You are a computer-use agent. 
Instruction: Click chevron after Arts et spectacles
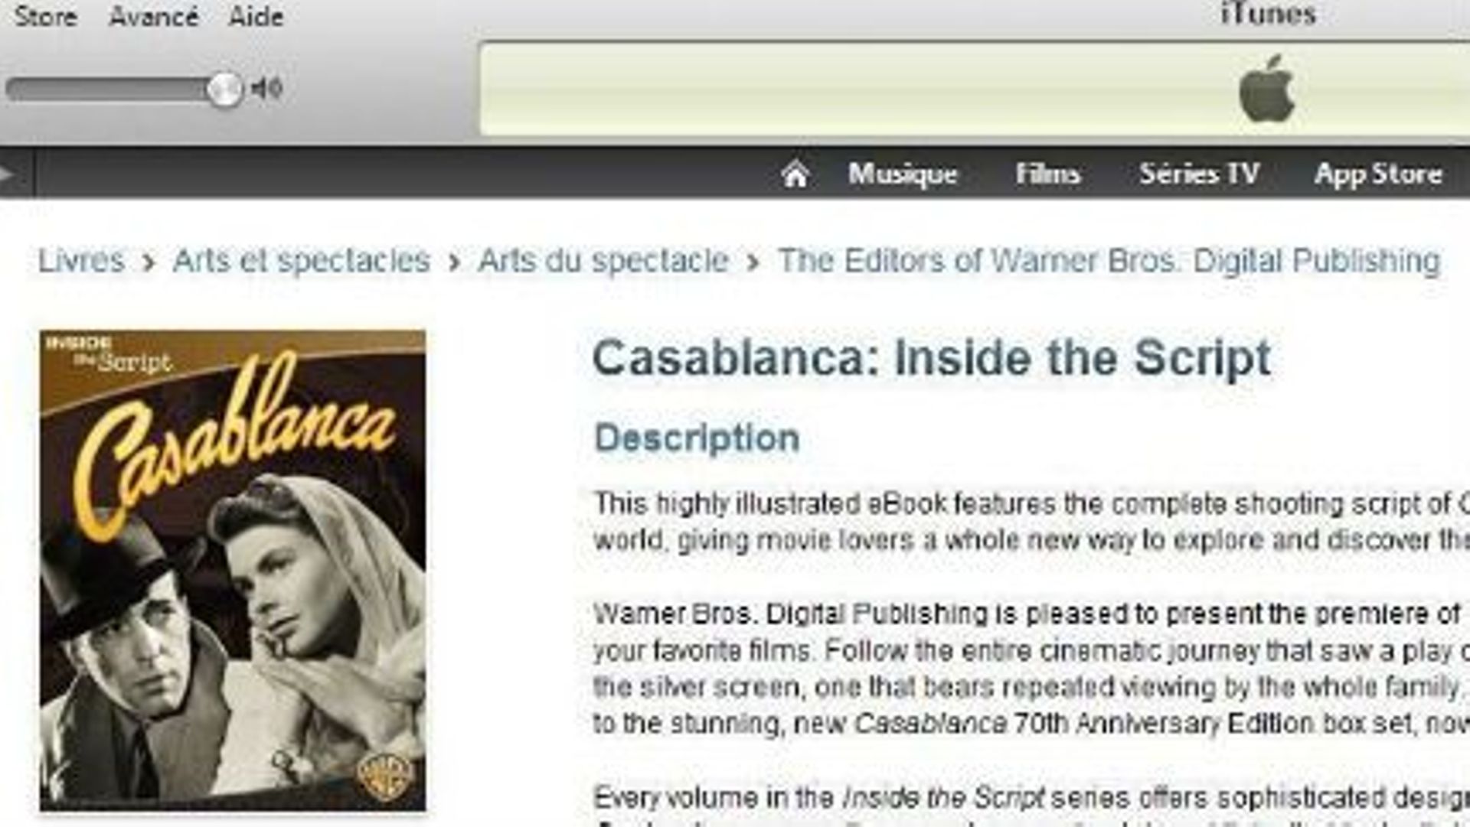pyautogui.click(x=454, y=263)
